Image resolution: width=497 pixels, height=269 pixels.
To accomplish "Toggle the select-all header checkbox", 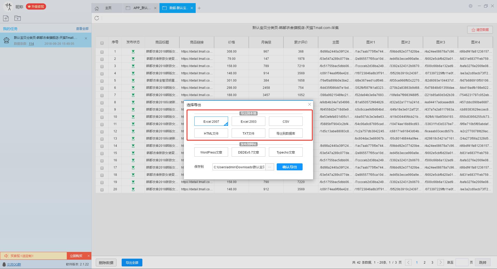I will coord(102,43).
